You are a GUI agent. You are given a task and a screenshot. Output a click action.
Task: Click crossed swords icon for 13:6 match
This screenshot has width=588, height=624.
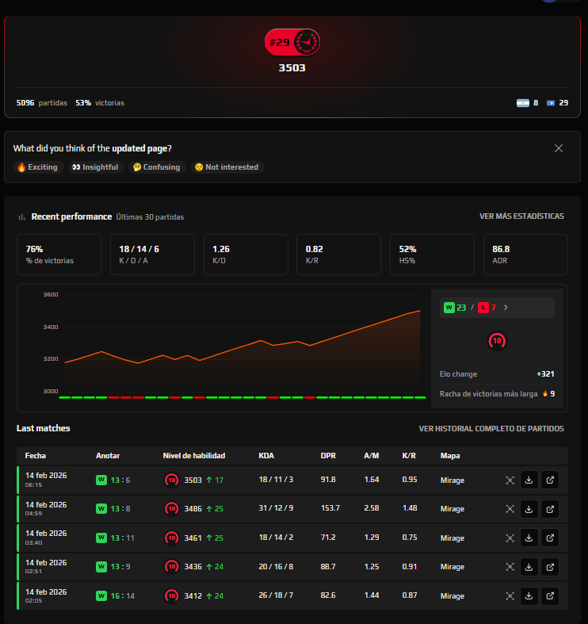pyautogui.click(x=510, y=480)
